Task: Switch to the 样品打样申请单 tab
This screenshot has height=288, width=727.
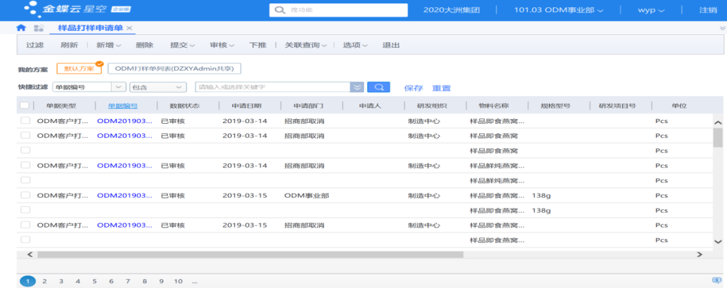Action: tap(90, 28)
